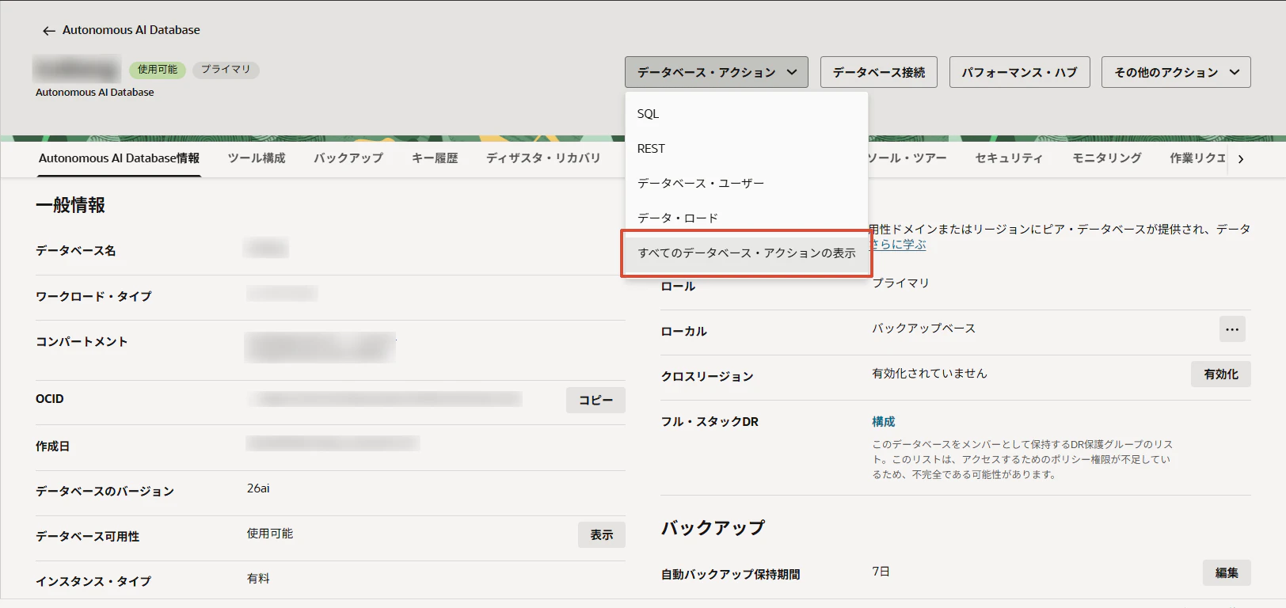
Task: Click the バックアップベース value in ローカル row
Action: (x=924, y=329)
